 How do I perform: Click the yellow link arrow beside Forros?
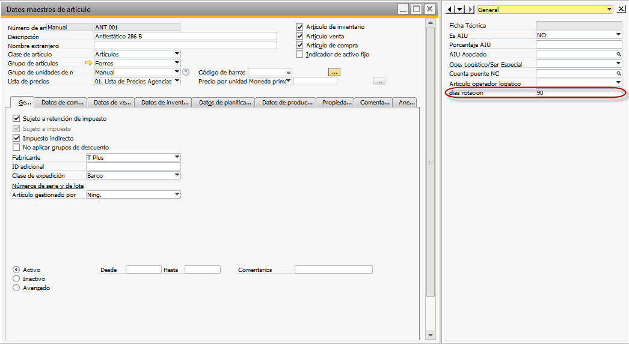click(x=90, y=63)
